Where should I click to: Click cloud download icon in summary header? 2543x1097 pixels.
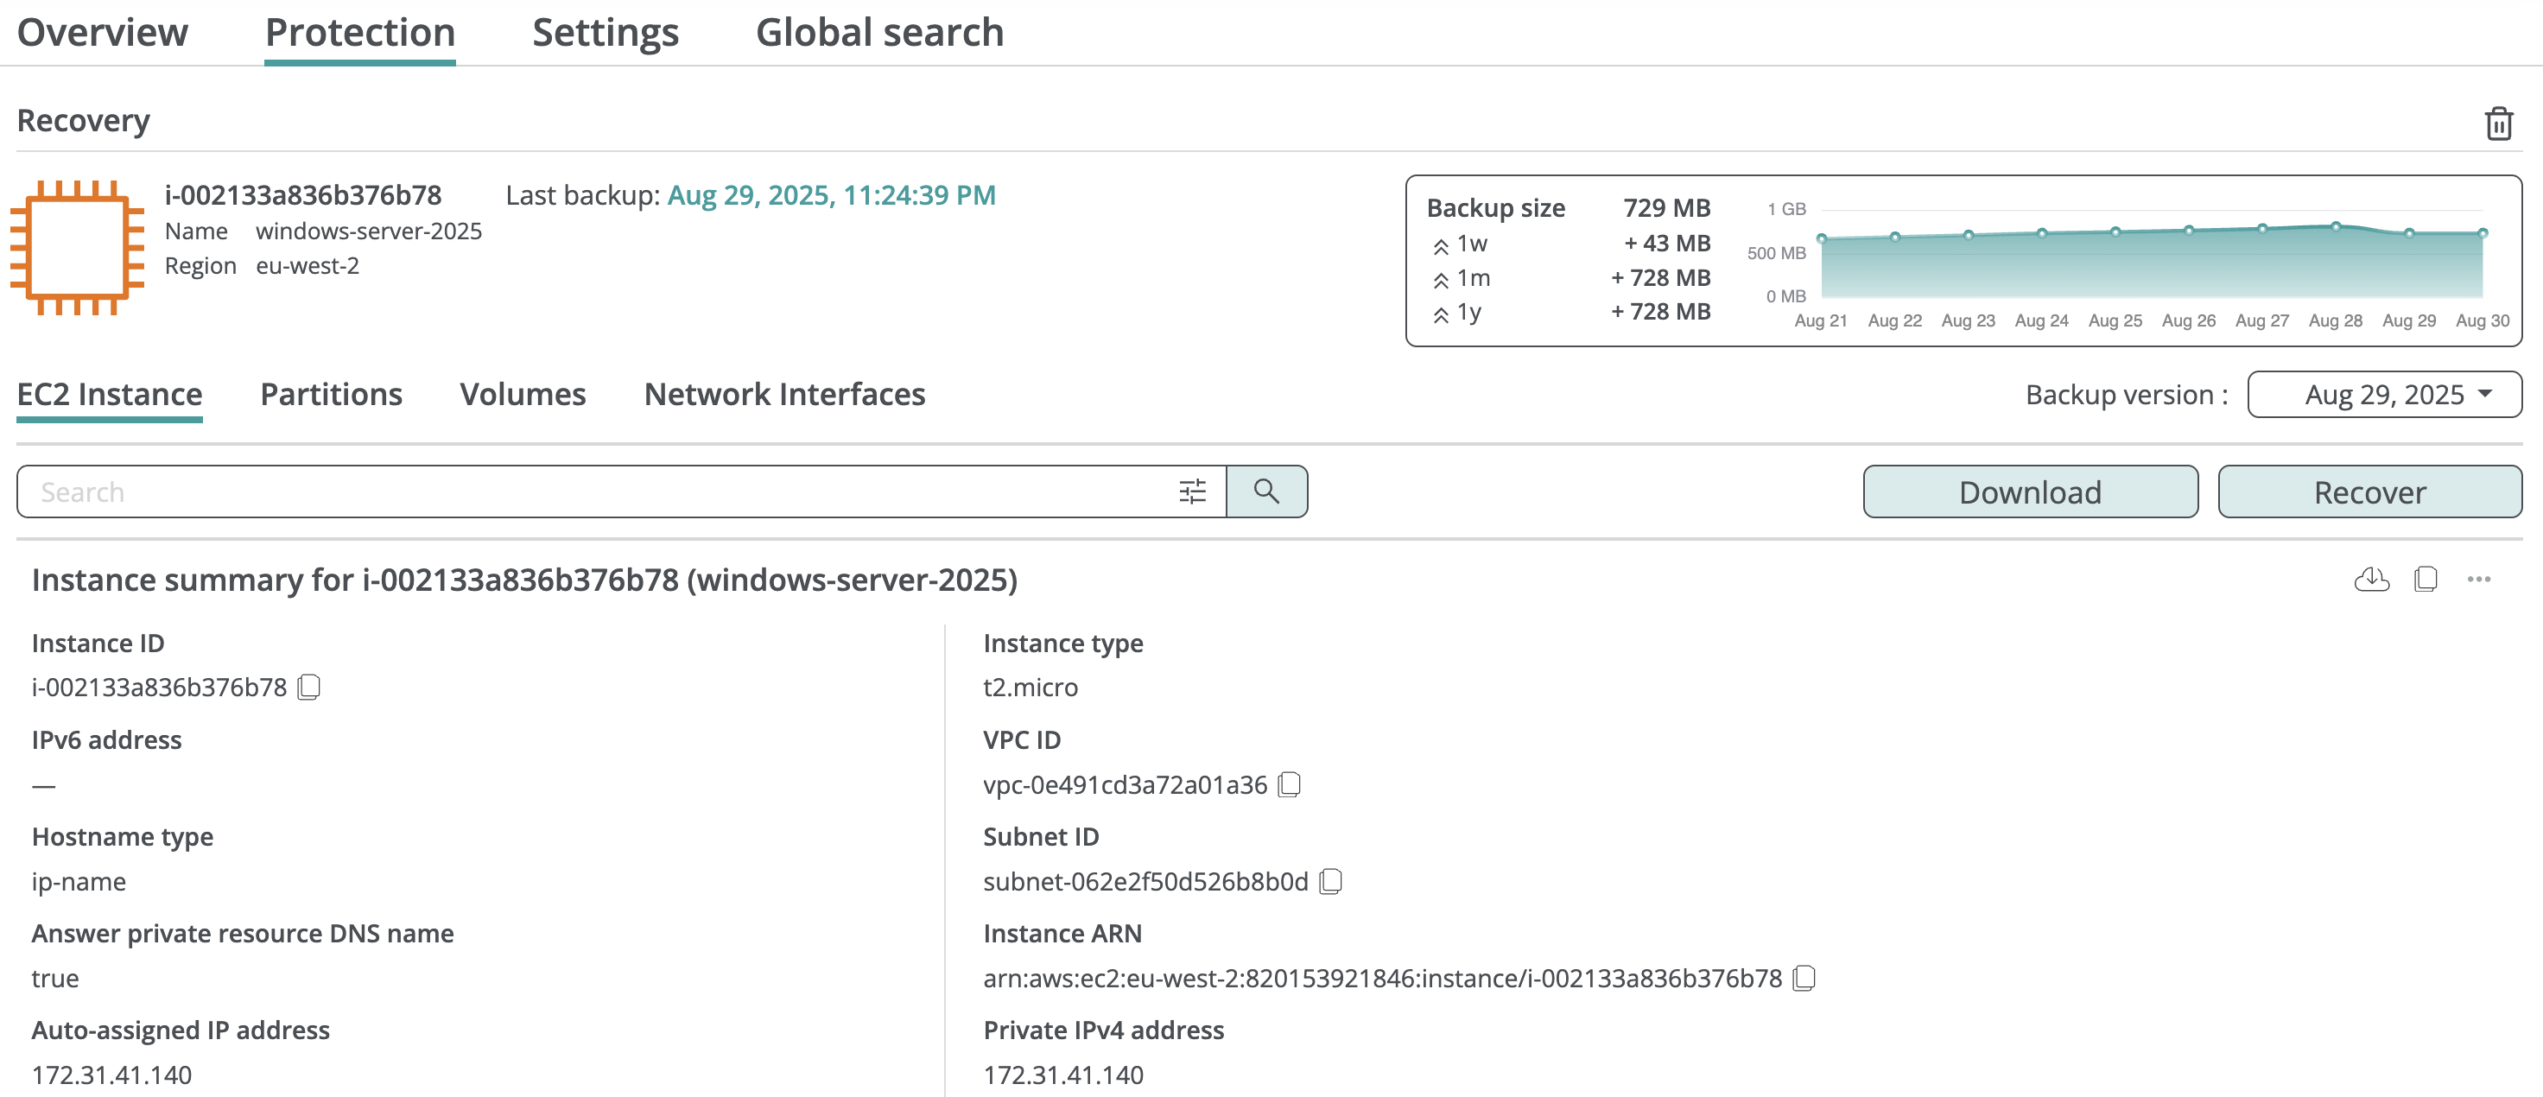tap(2370, 579)
